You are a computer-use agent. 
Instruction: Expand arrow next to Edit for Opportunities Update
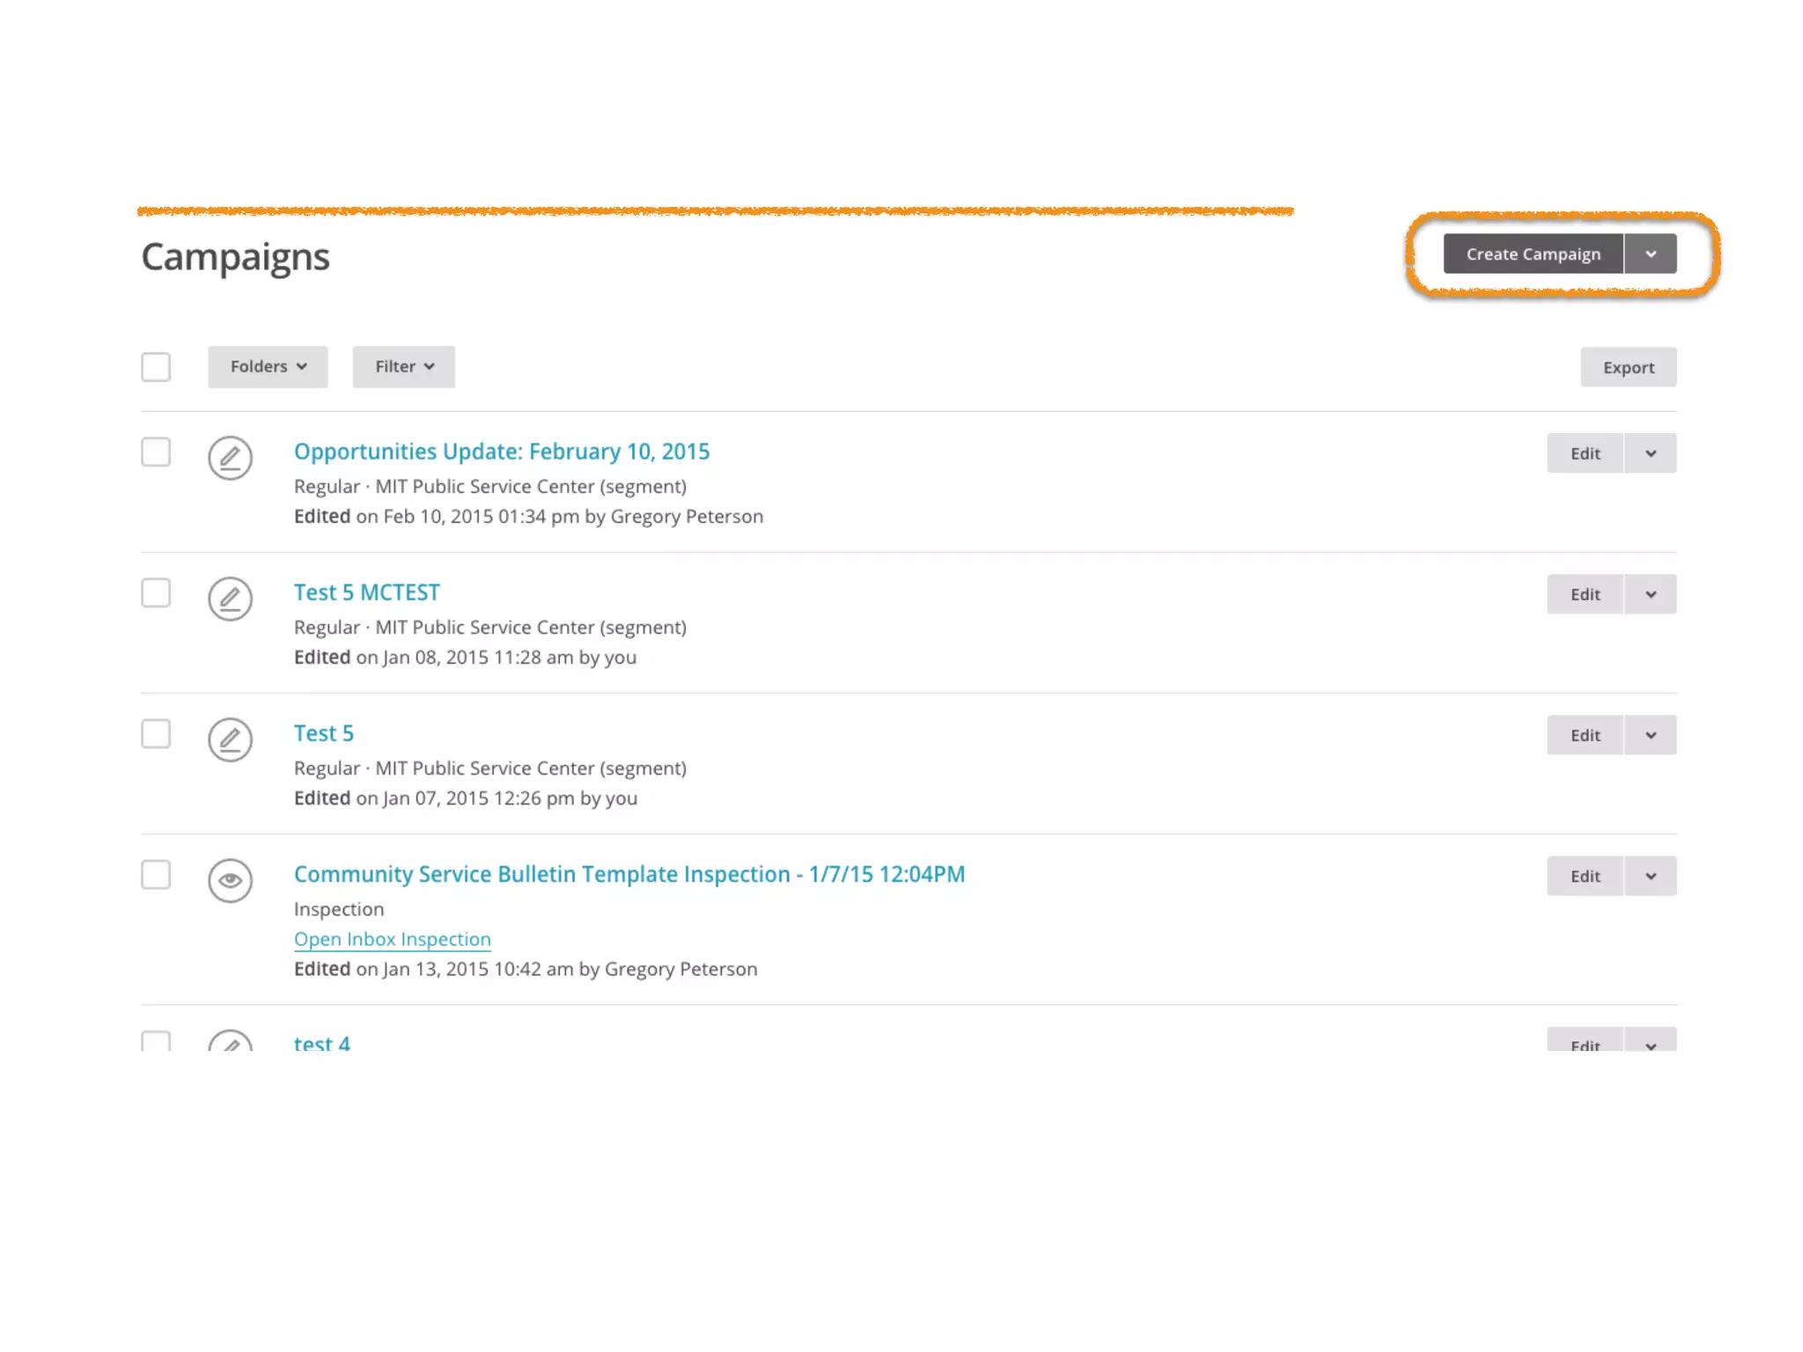pos(1651,454)
